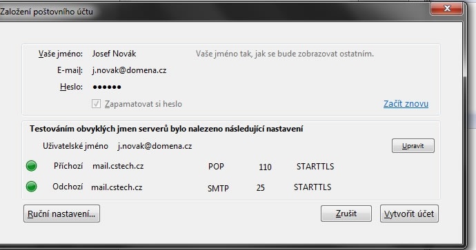Image resolution: width=476 pixels, height=250 pixels.
Task: Cancel with the Zrušit button
Action: pyautogui.click(x=346, y=213)
